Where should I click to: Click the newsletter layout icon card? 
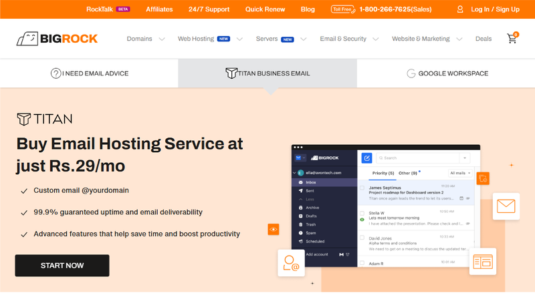tap(482, 262)
